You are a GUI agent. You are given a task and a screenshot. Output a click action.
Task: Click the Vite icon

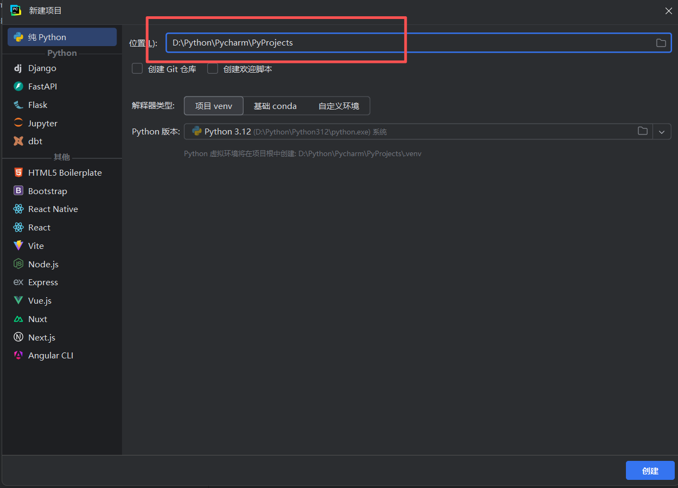coord(18,246)
